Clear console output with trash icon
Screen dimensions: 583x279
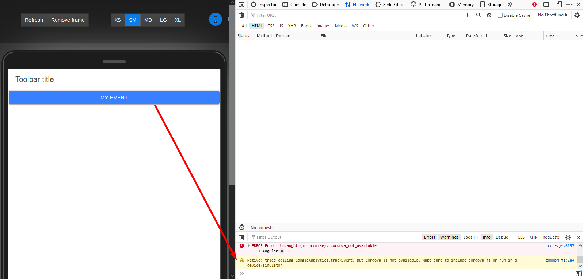coord(241,237)
